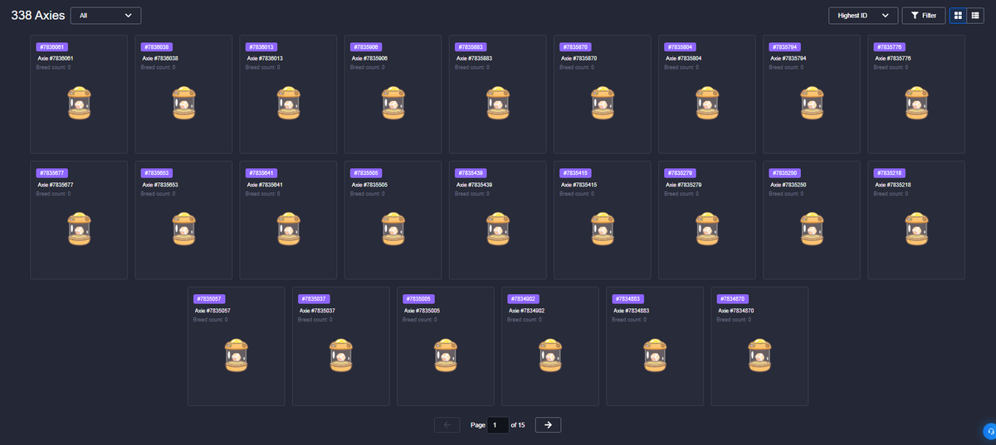This screenshot has width=996, height=445.
Task: Click the name text Axie #7835505
Action: pos(369,185)
